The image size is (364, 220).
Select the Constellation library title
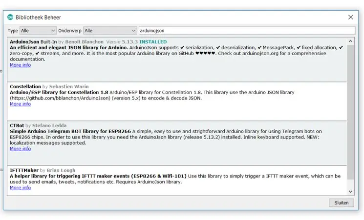[25, 86]
